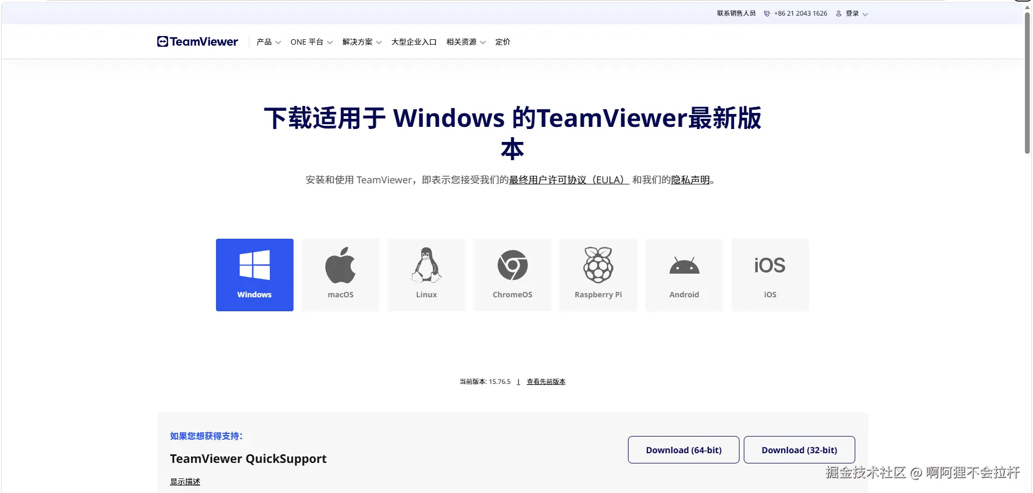
Task: Select the Windows platform tile
Action: point(254,275)
